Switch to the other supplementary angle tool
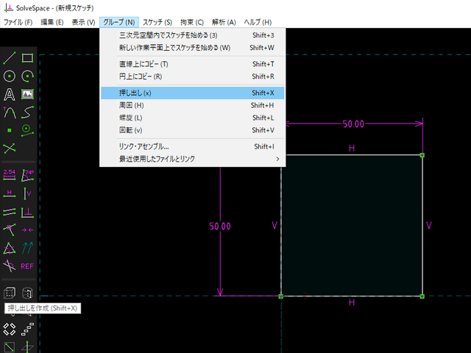Image resolution: width=471 pixels, height=353 pixels. 10,266
